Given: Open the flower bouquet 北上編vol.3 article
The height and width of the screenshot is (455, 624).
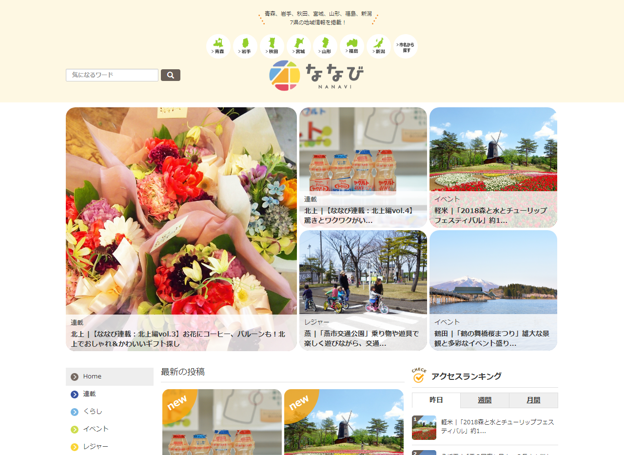Looking at the screenshot, I should click(181, 229).
